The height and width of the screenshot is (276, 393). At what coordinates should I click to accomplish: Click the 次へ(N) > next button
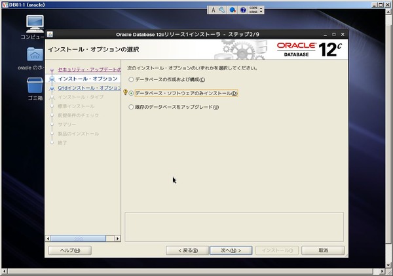(231, 250)
